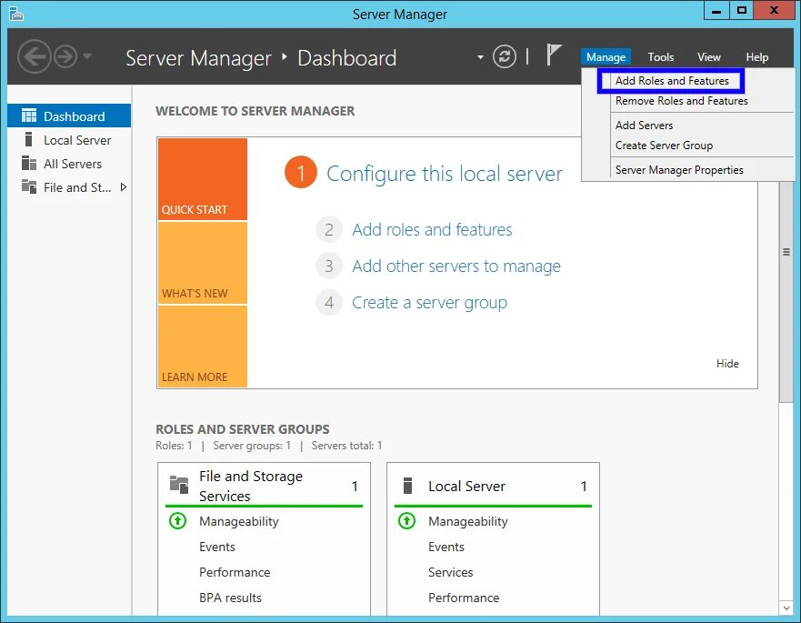Viewport: 801px width, 623px height.
Task: Click the Create a server group link
Action: coord(430,303)
